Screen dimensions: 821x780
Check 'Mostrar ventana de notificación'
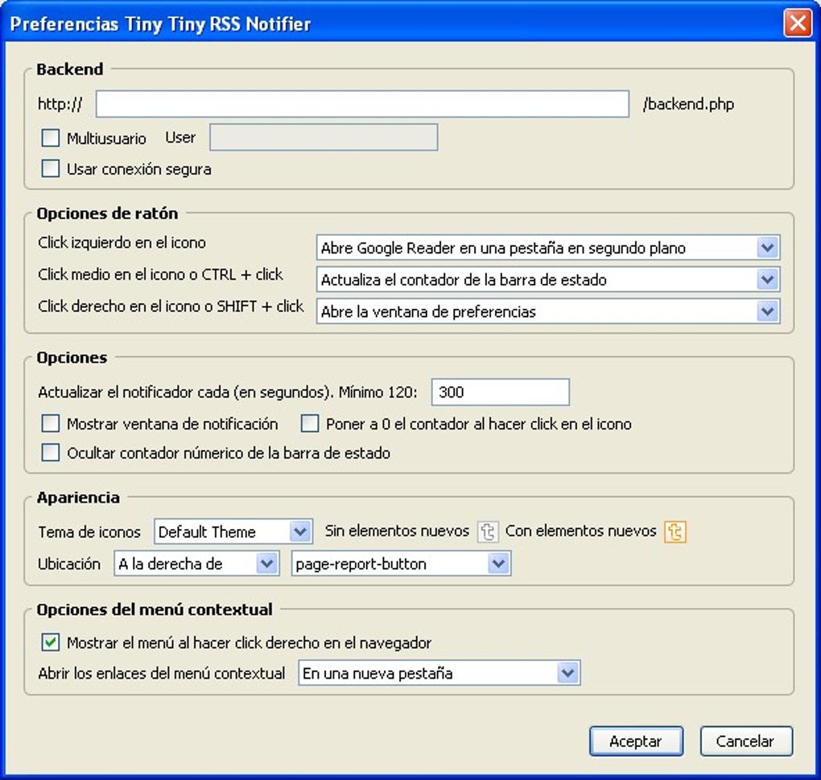[x=50, y=422]
